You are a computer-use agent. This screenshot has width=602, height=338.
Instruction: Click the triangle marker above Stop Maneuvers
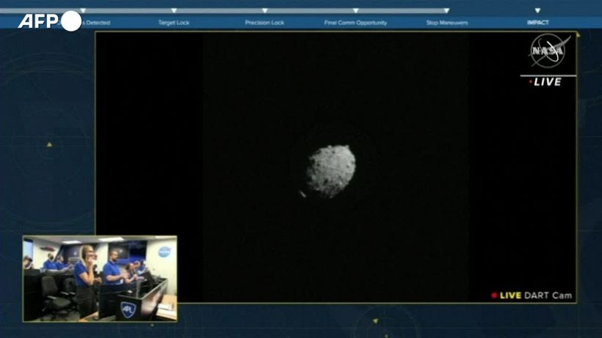446,11
